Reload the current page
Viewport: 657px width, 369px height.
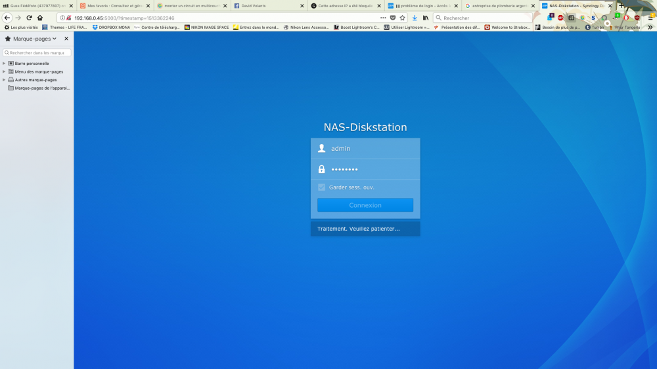(x=29, y=18)
